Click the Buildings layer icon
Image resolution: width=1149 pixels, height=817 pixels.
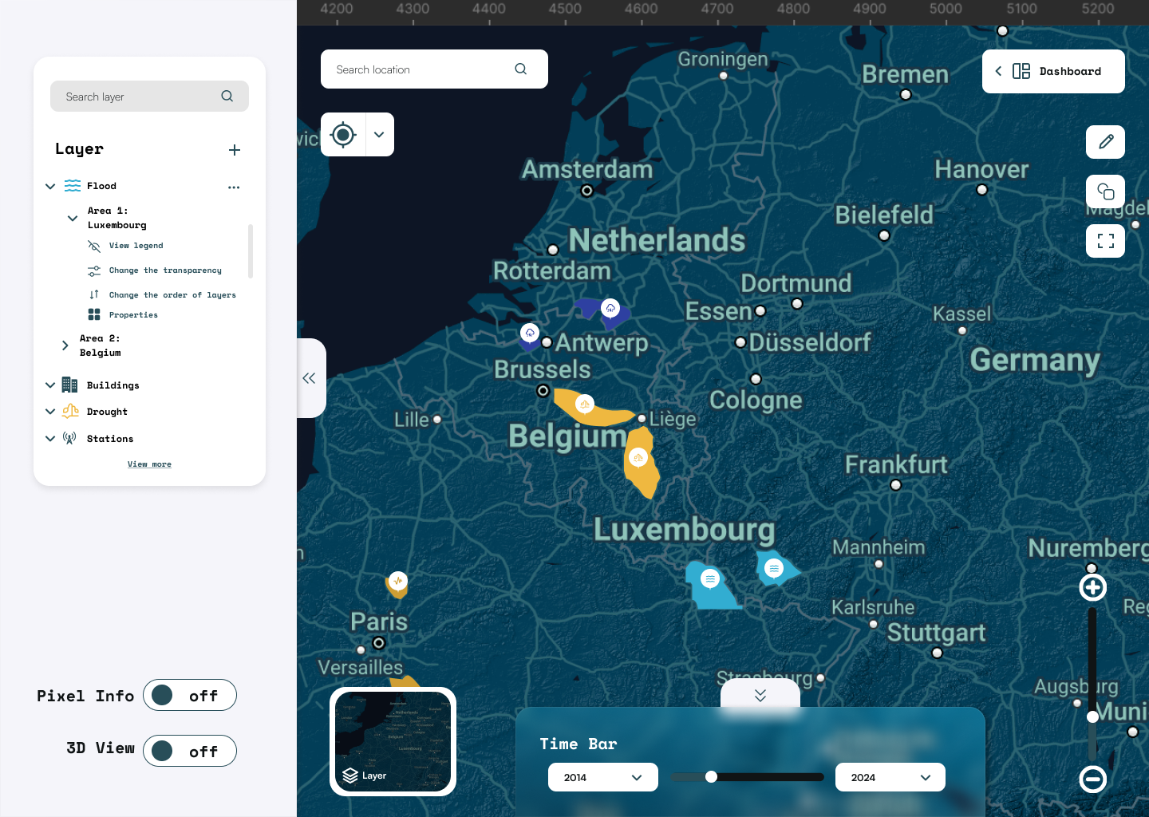70,385
